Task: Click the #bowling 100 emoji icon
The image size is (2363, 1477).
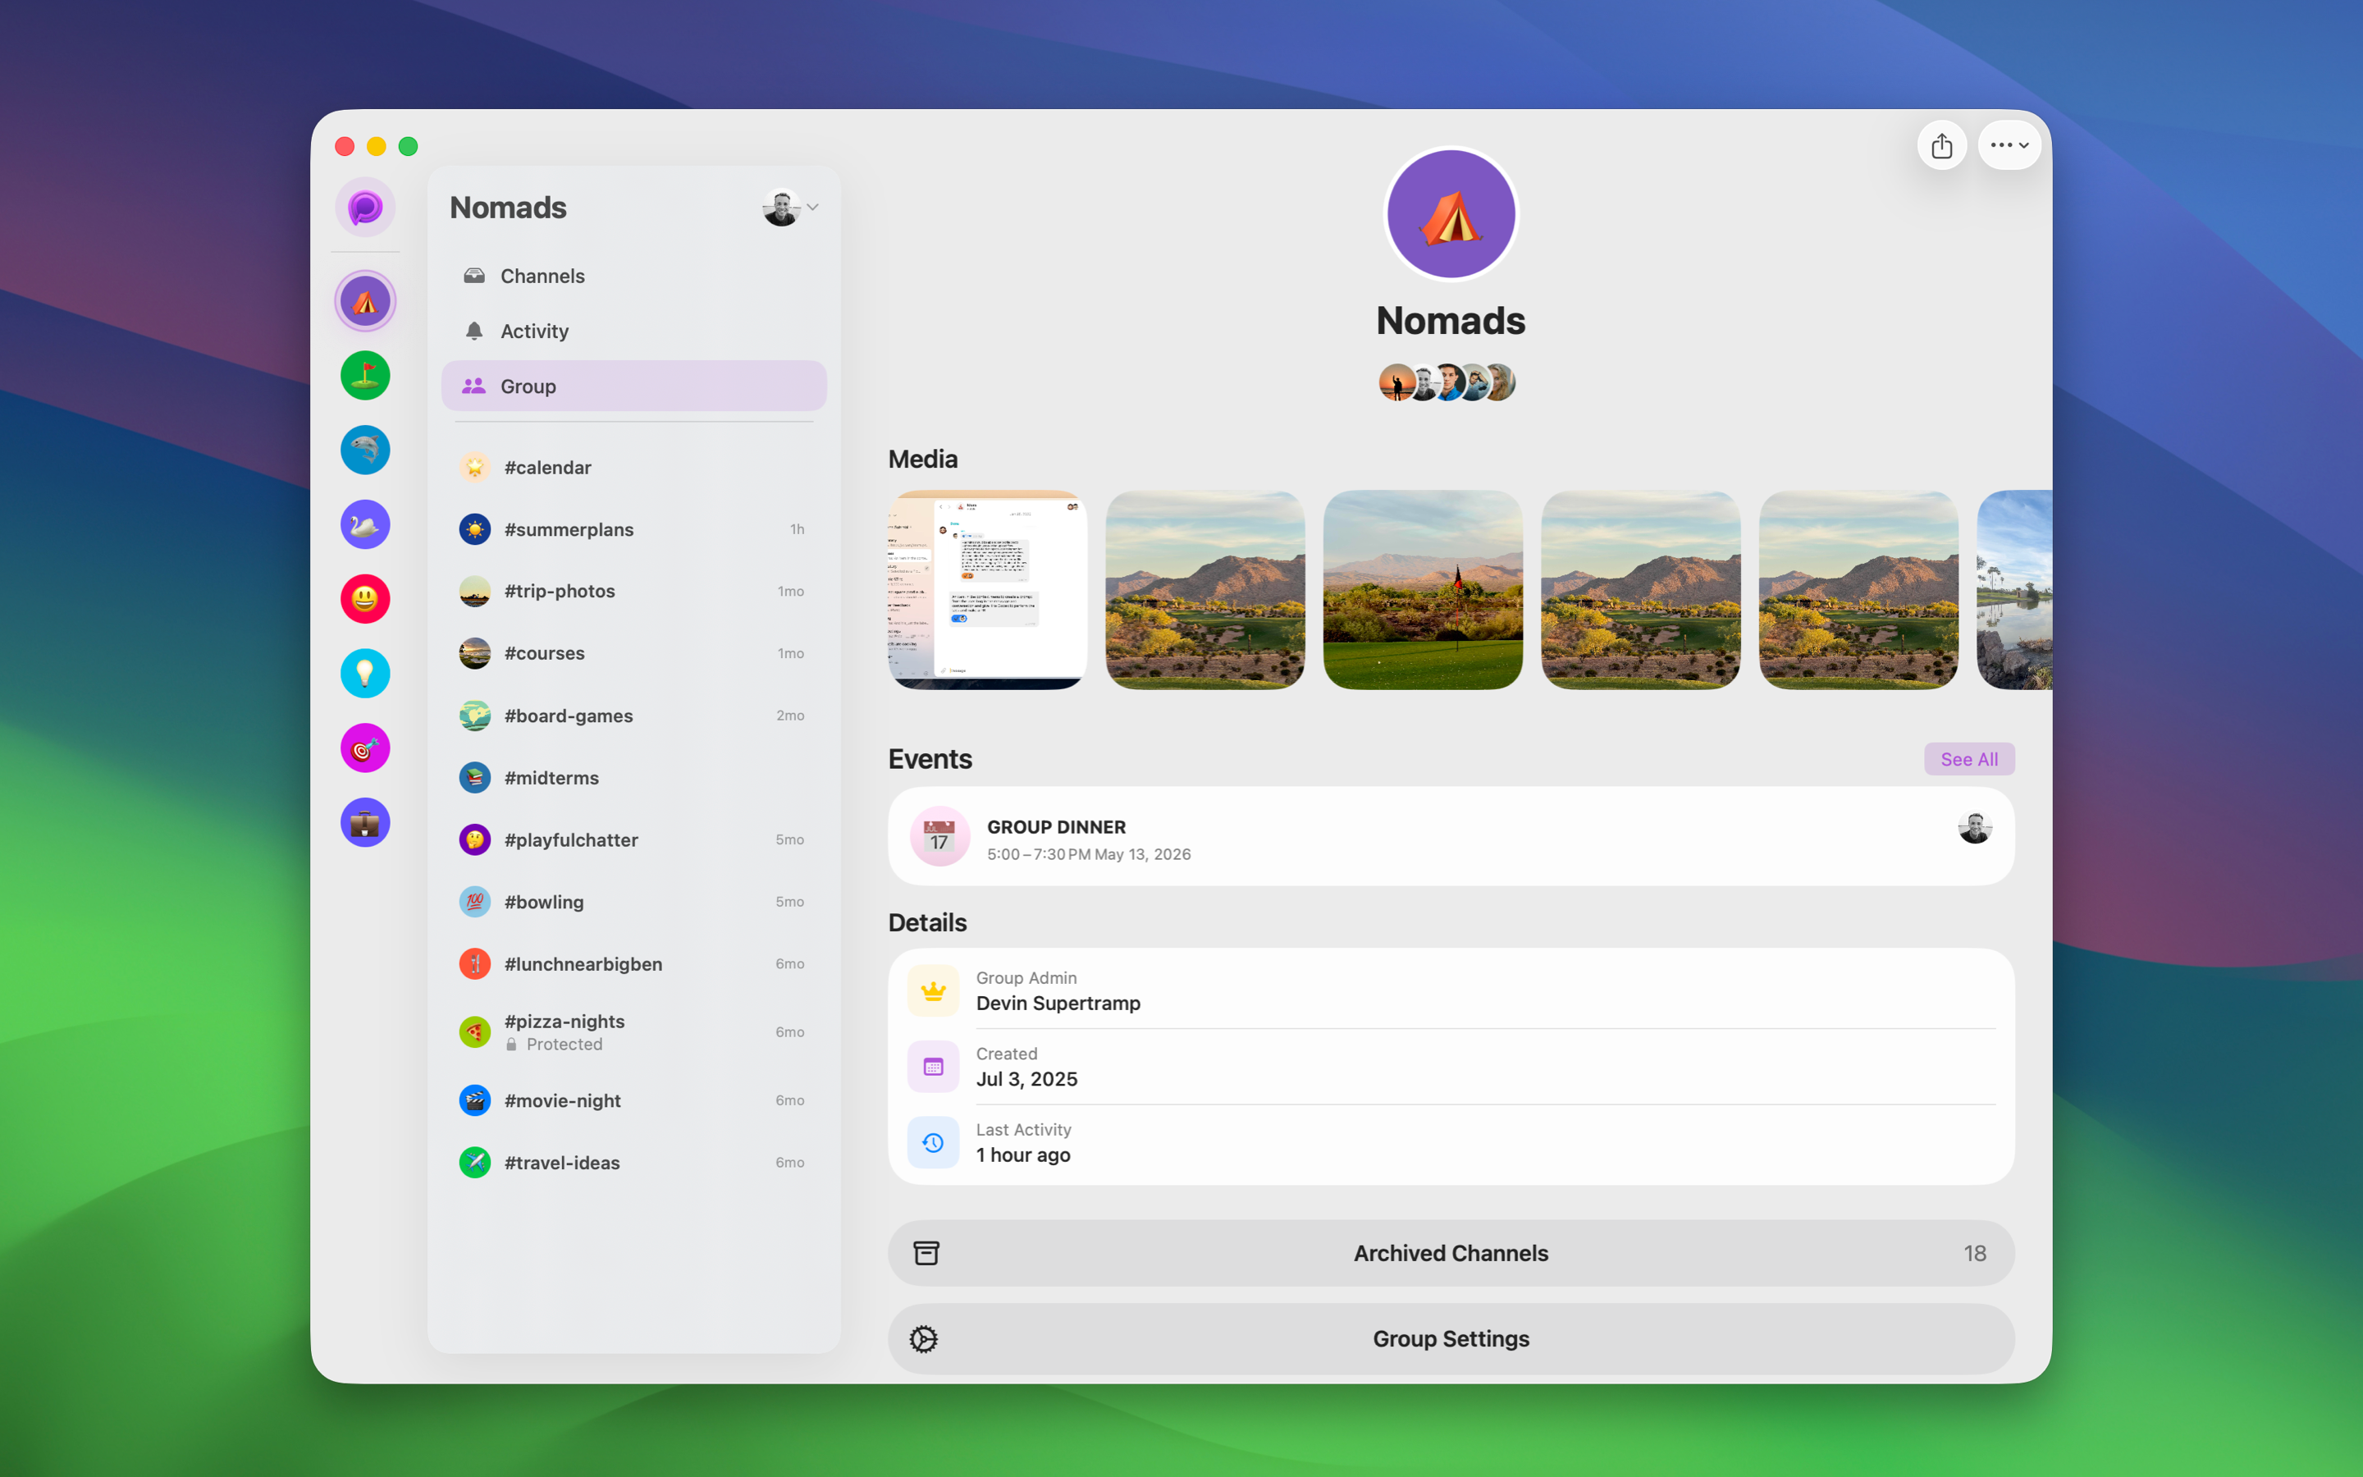Action: click(x=474, y=902)
